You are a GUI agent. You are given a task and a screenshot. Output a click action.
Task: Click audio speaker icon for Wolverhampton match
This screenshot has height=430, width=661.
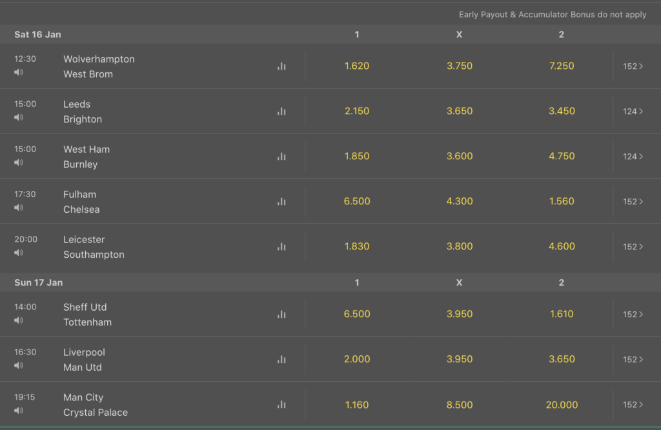pyautogui.click(x=19, y=72)
